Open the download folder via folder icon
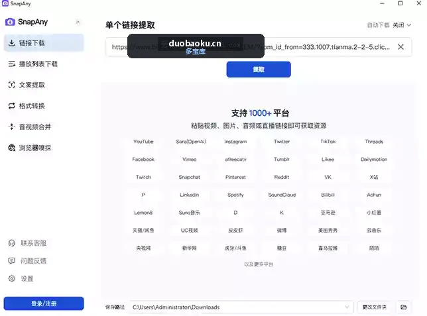 point(404,307)
